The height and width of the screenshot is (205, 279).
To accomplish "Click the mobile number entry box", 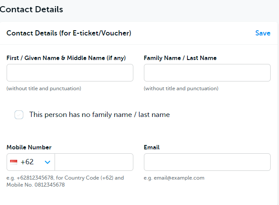I will (x=94, y=162).
